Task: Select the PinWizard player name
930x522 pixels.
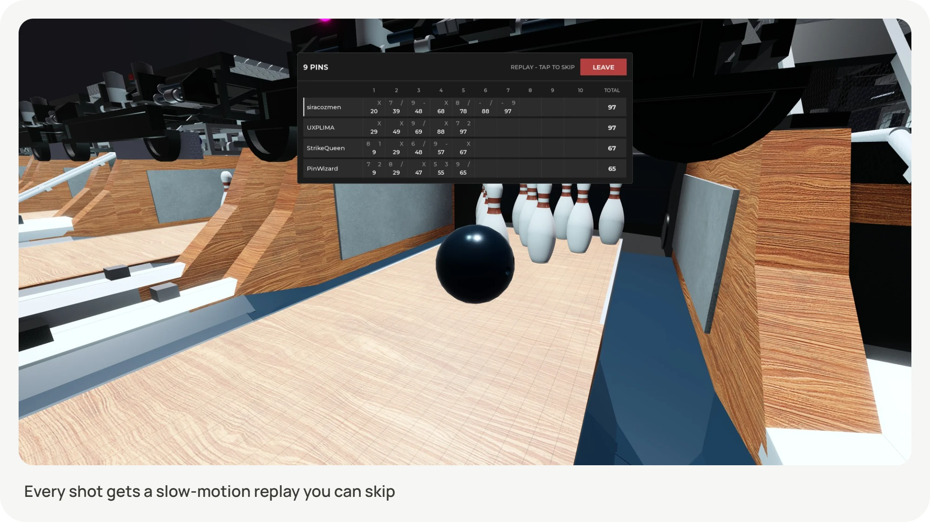Action: [x=322, y=168]
